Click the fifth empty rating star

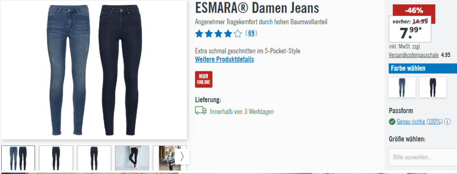pos(238,34)
